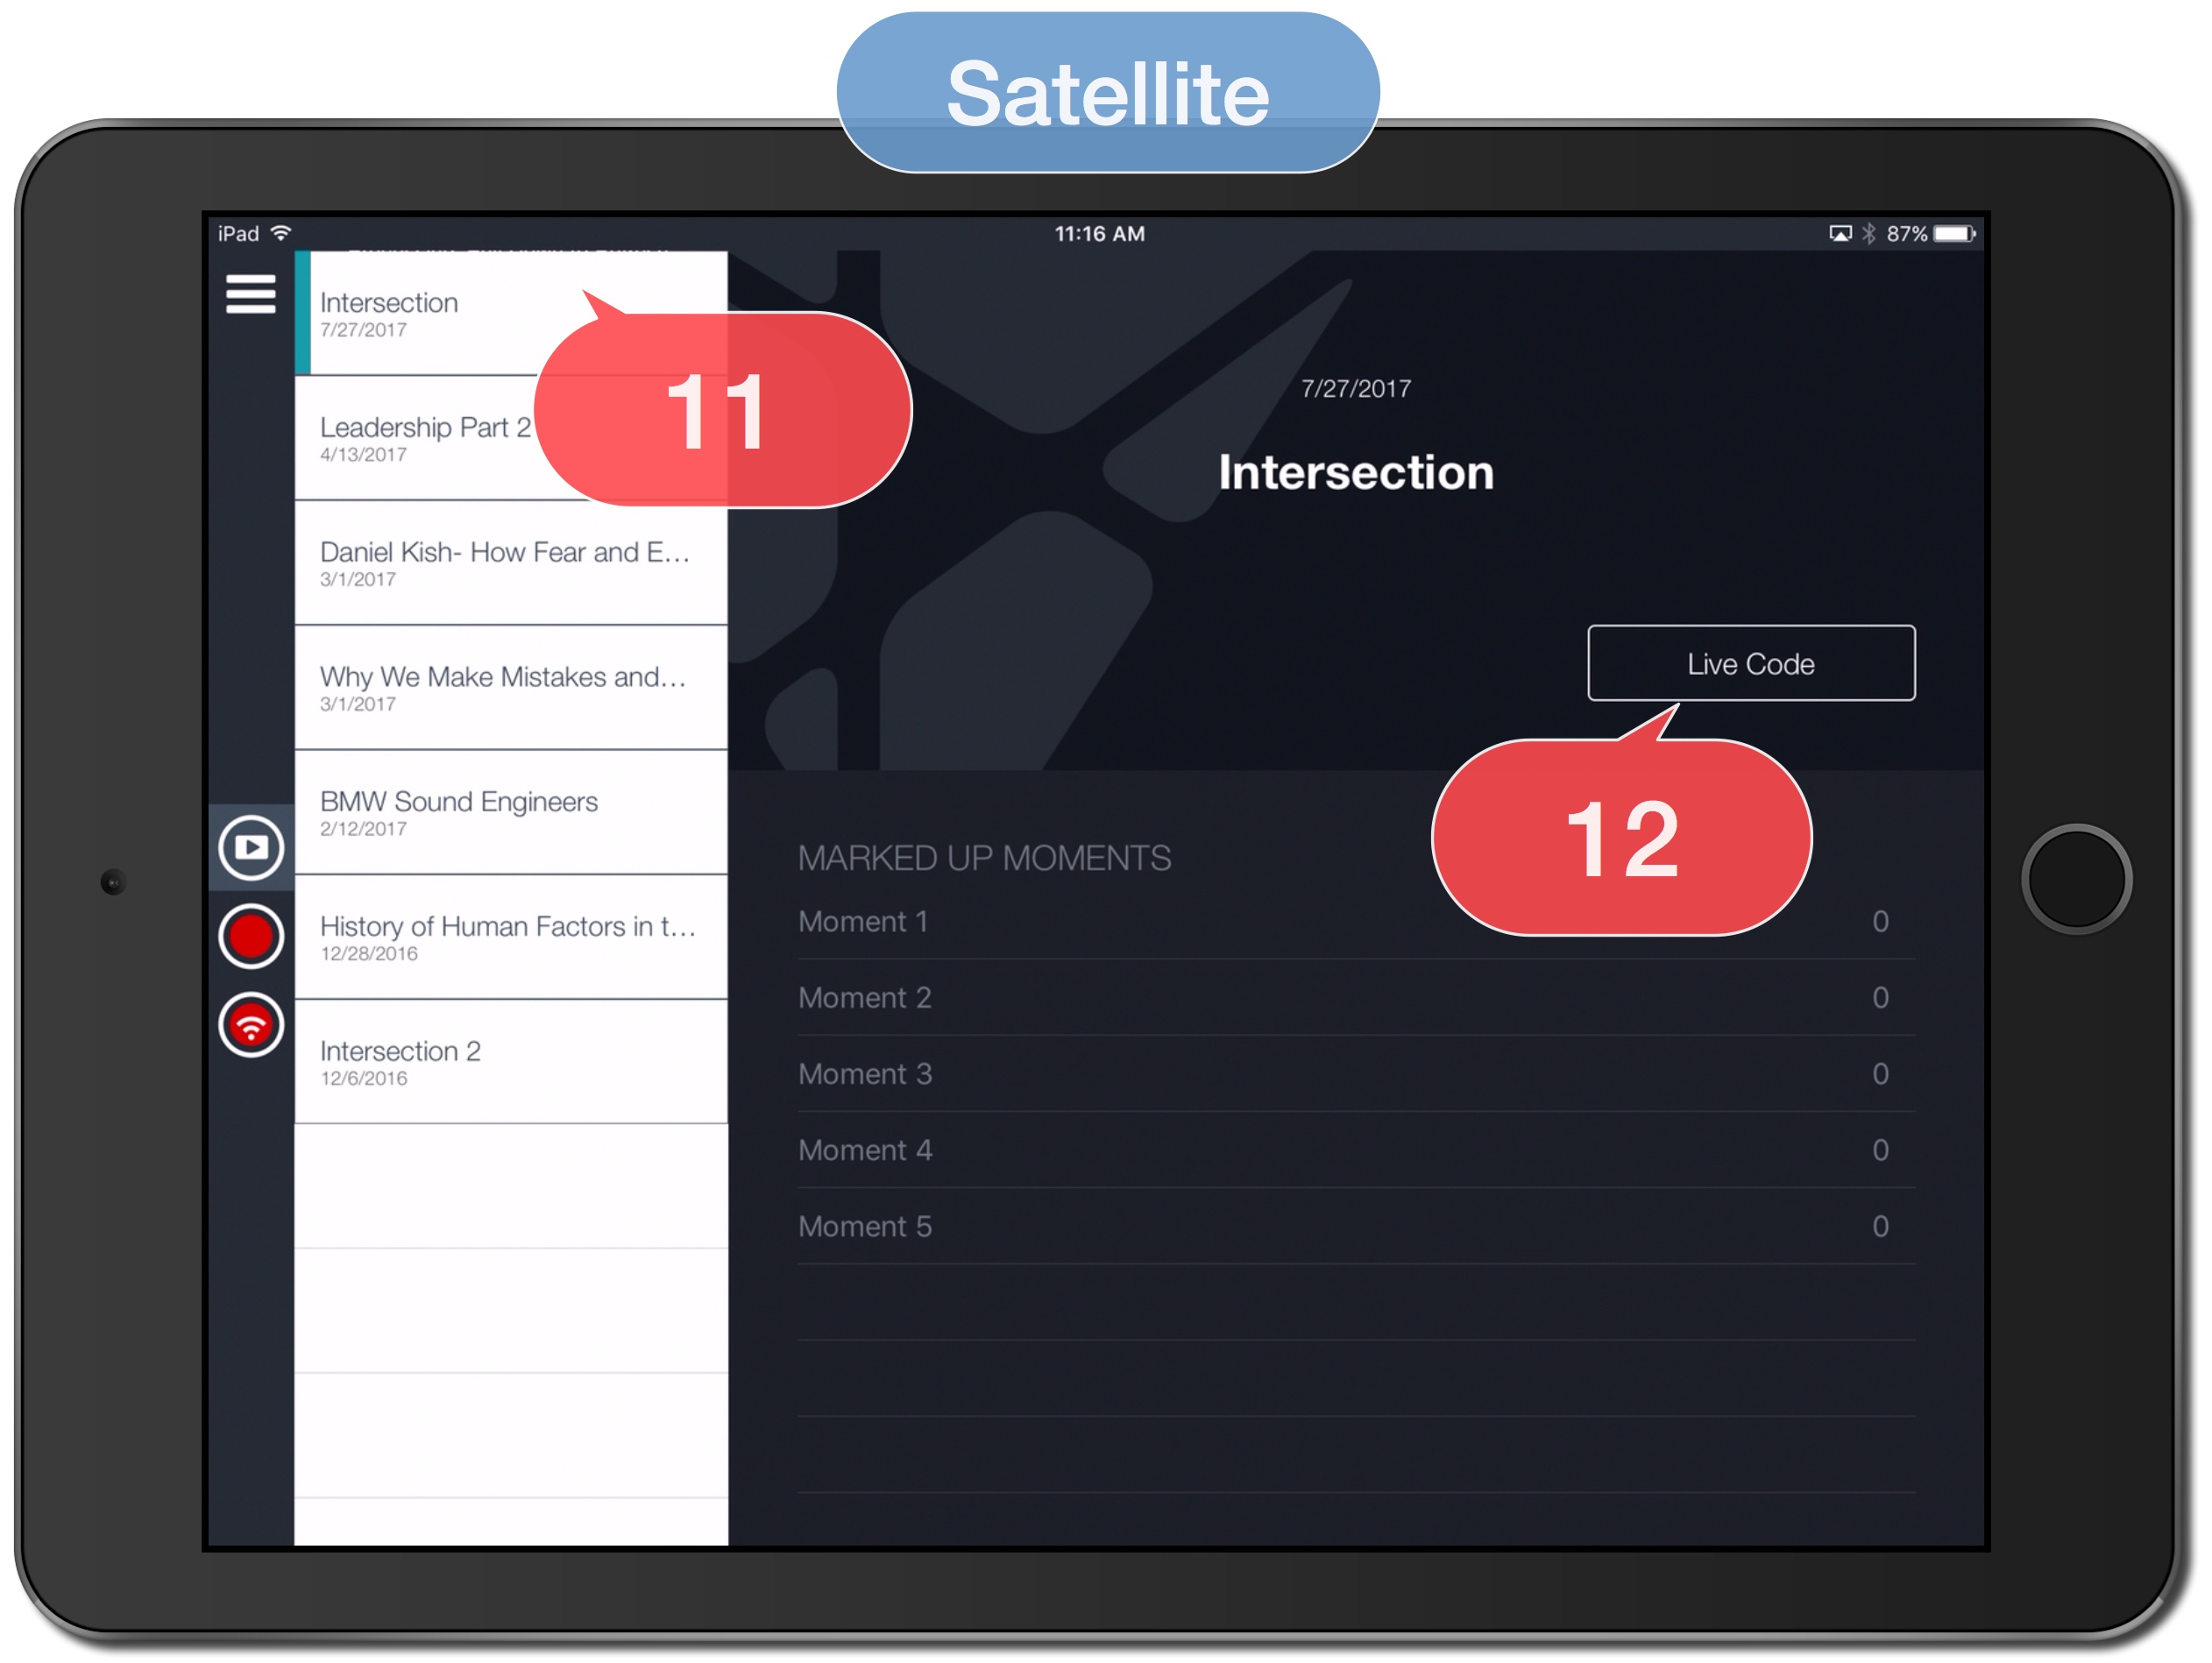
Task: Click the Satellite label at the top
Action: (x=1107, y=93)
